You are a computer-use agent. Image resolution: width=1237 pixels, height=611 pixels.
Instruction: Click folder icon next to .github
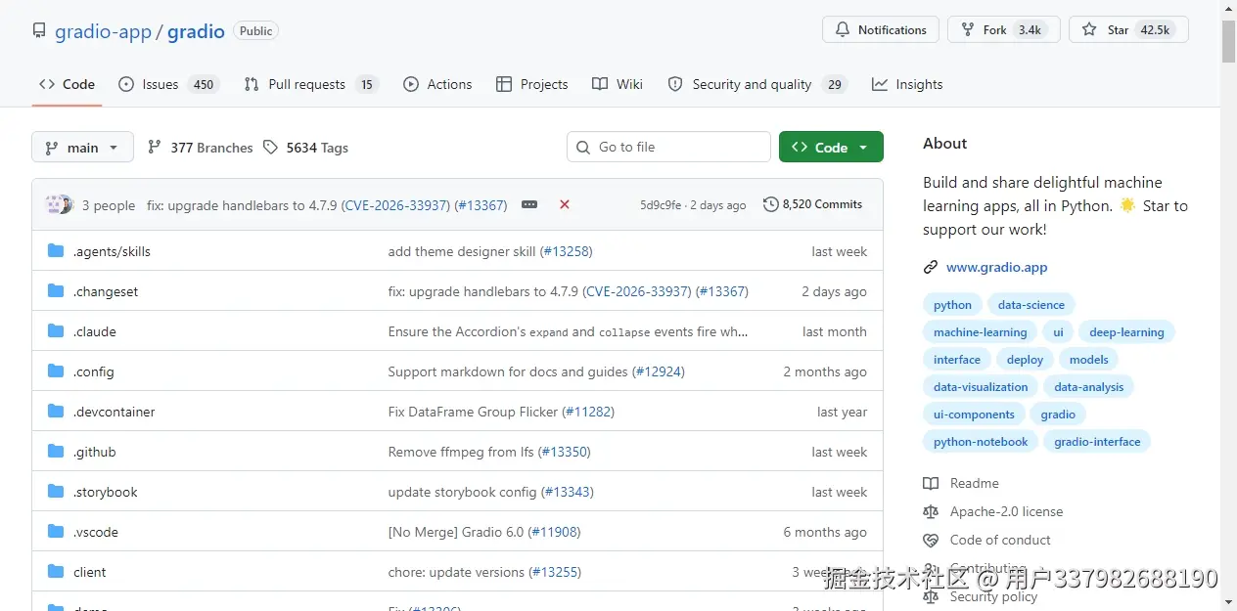click(x=56, y=452)
